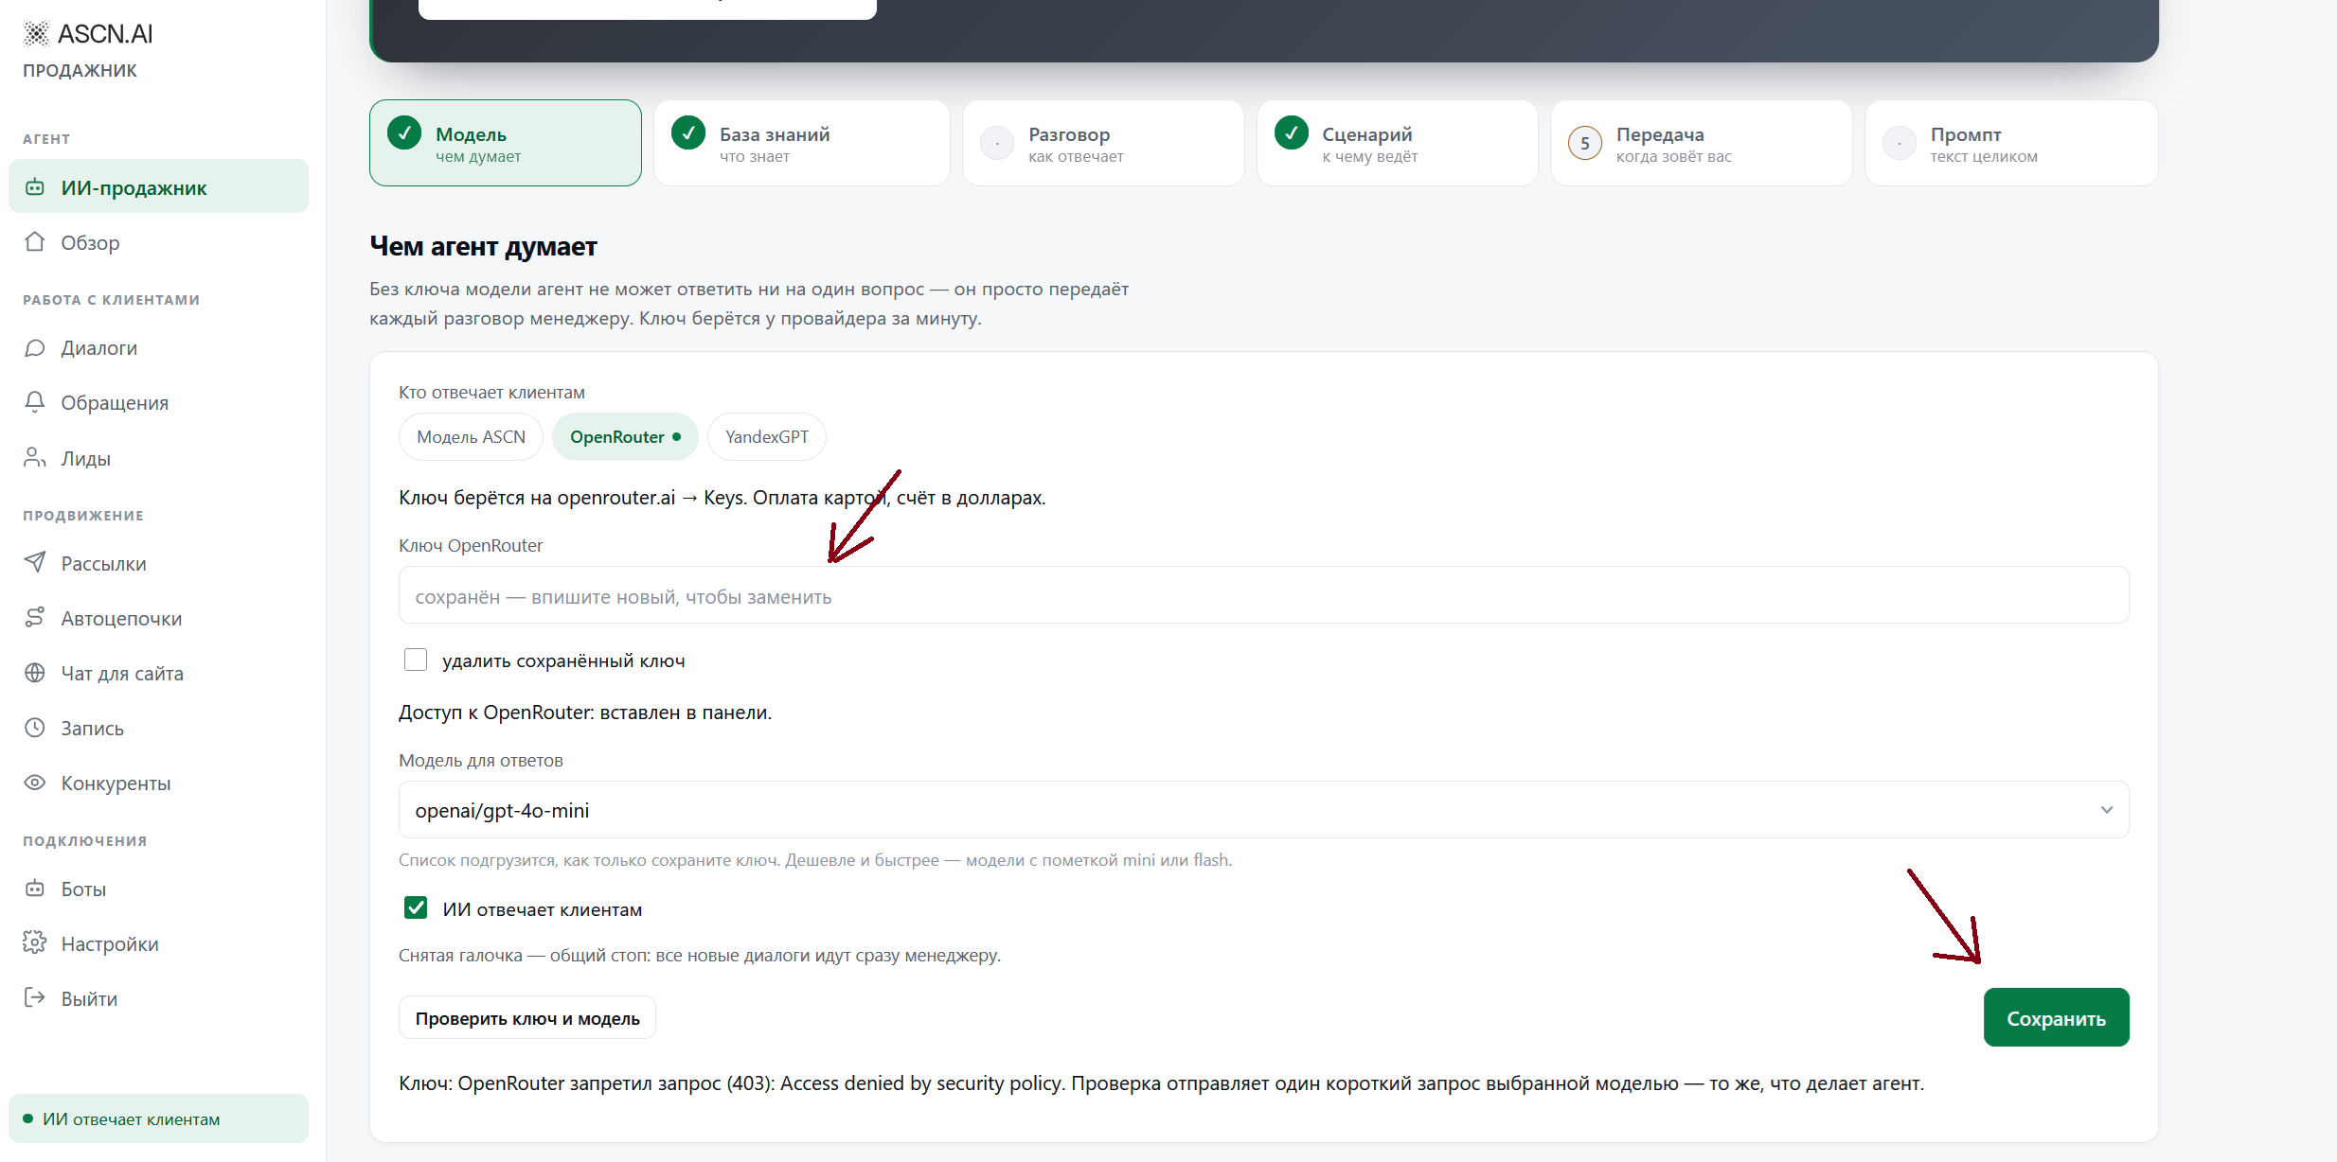Screen dimensions: 2337x1162
Task: Click the Обзор home icon
Action: pyautogui.click(x=35, y=242)
